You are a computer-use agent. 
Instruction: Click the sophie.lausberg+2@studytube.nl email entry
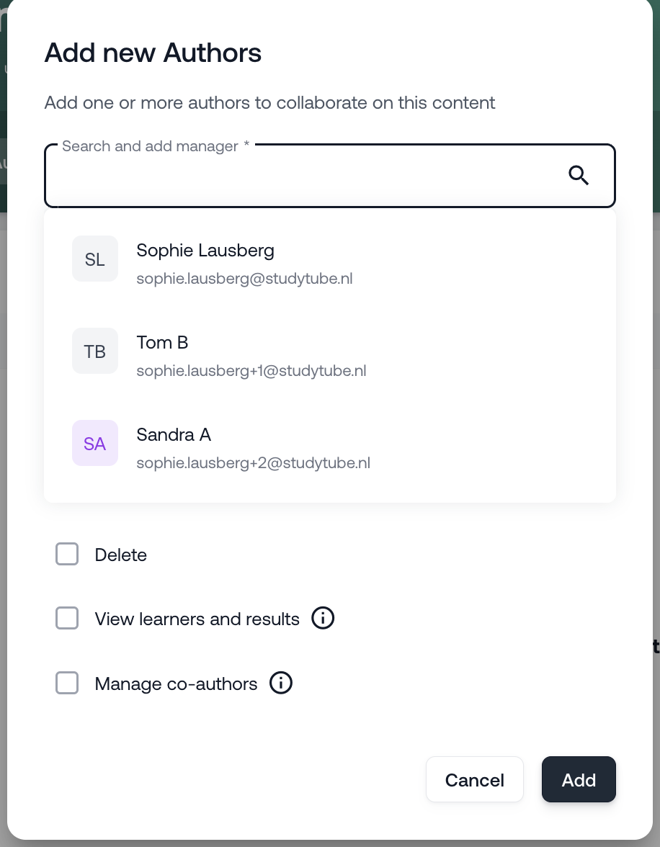click(253, 462)
